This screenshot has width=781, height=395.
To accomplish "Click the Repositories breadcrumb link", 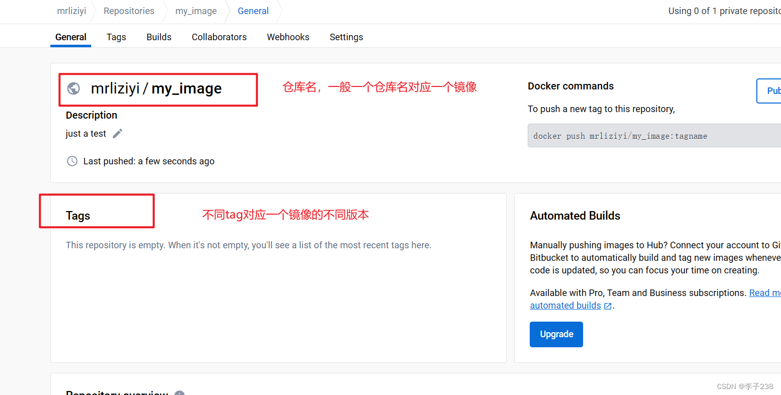I will 129,11.
